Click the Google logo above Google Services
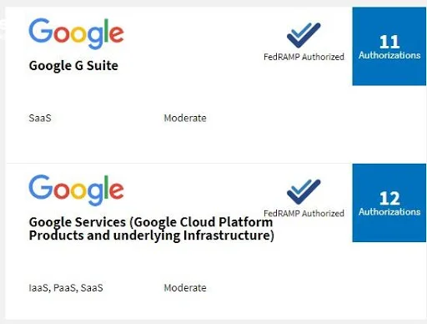Screen dimensions: 427x324 76,190
